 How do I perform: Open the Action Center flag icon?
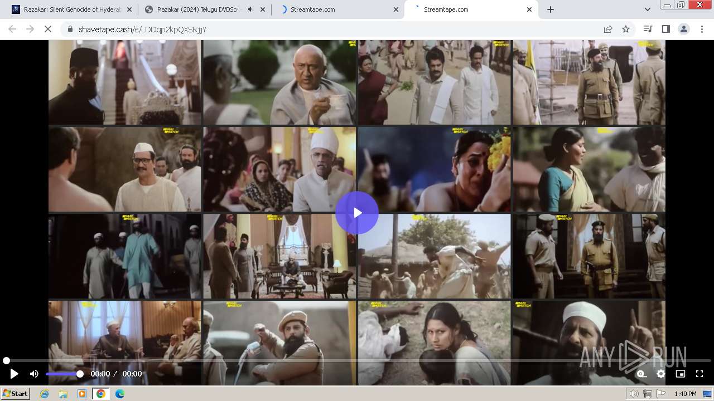660,394
